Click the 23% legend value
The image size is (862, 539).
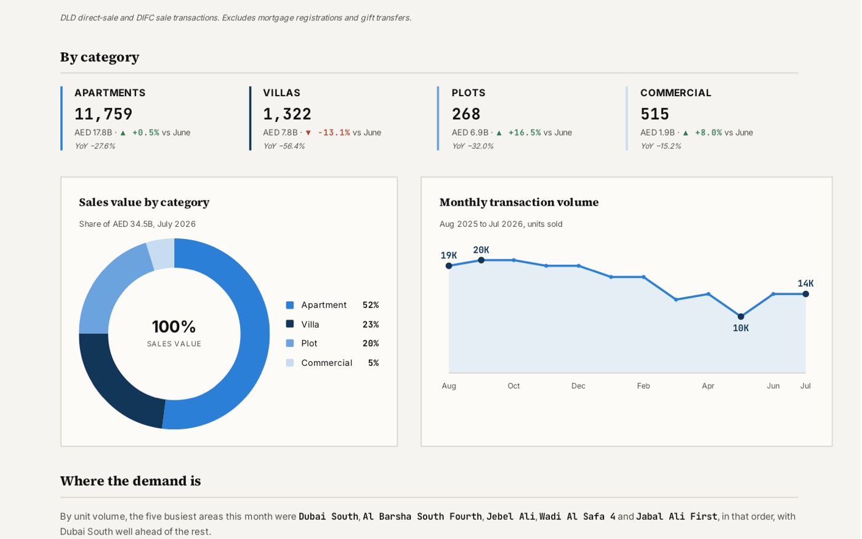pyautogui.click(x=371, y=324)
